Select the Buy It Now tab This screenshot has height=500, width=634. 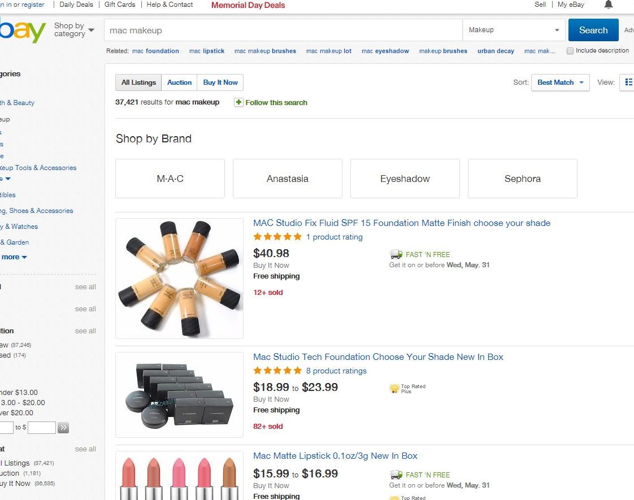click(220, 82)
